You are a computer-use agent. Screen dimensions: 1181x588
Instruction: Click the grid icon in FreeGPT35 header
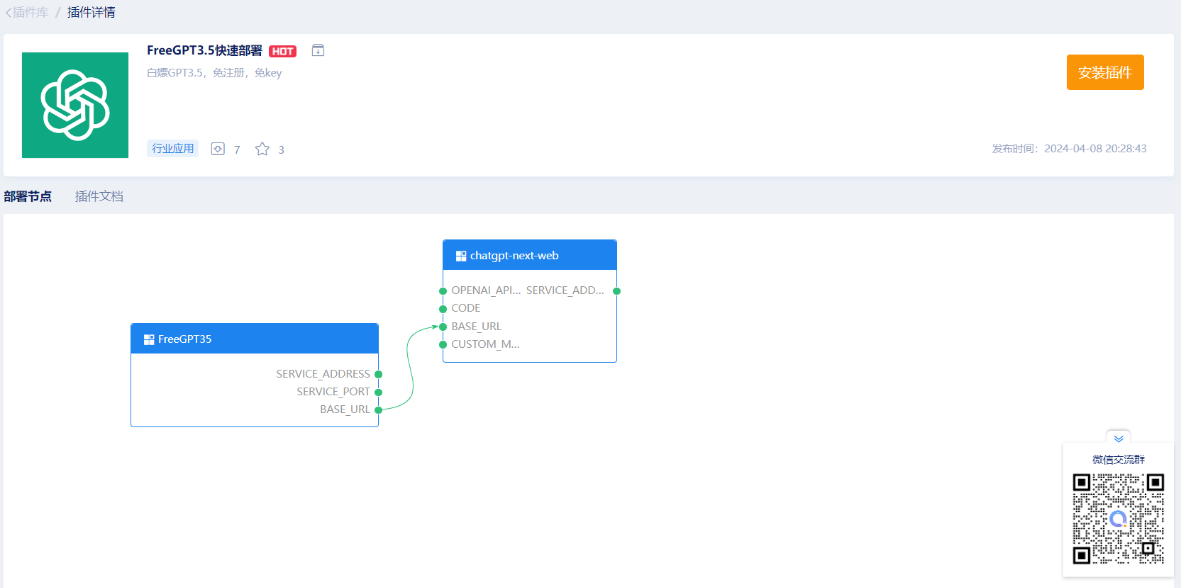coord(149,339)
